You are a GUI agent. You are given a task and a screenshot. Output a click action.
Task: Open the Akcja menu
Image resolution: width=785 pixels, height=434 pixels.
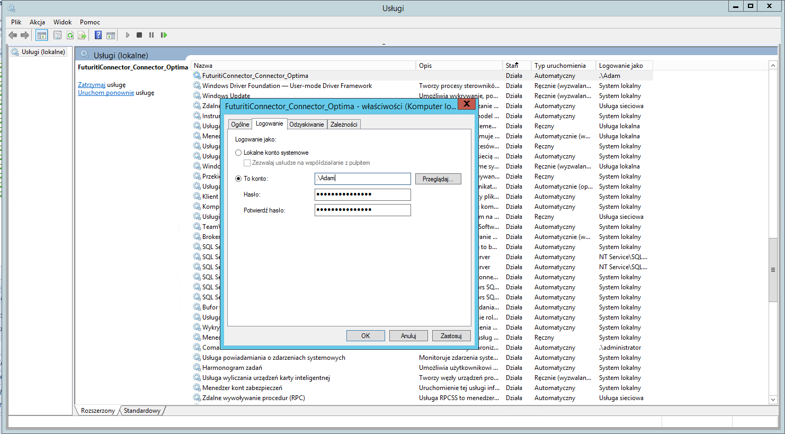[x=37, y=22]
